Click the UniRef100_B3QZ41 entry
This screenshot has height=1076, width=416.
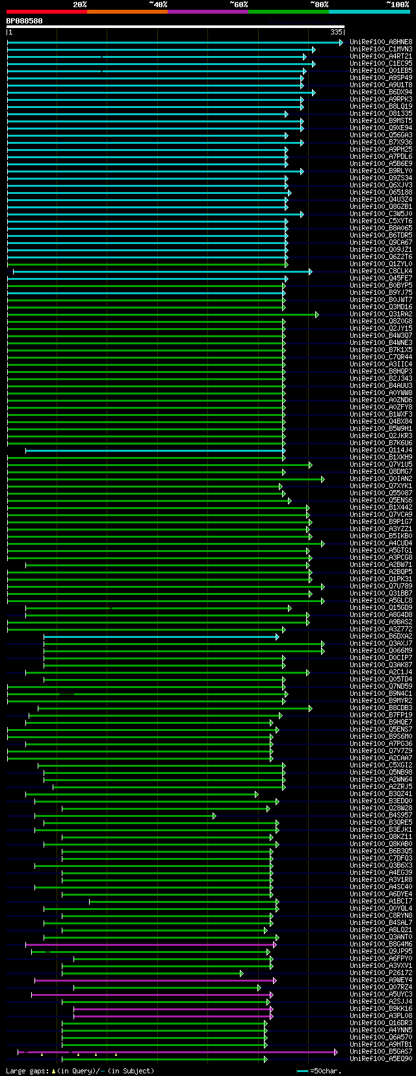tap(381, 793)
